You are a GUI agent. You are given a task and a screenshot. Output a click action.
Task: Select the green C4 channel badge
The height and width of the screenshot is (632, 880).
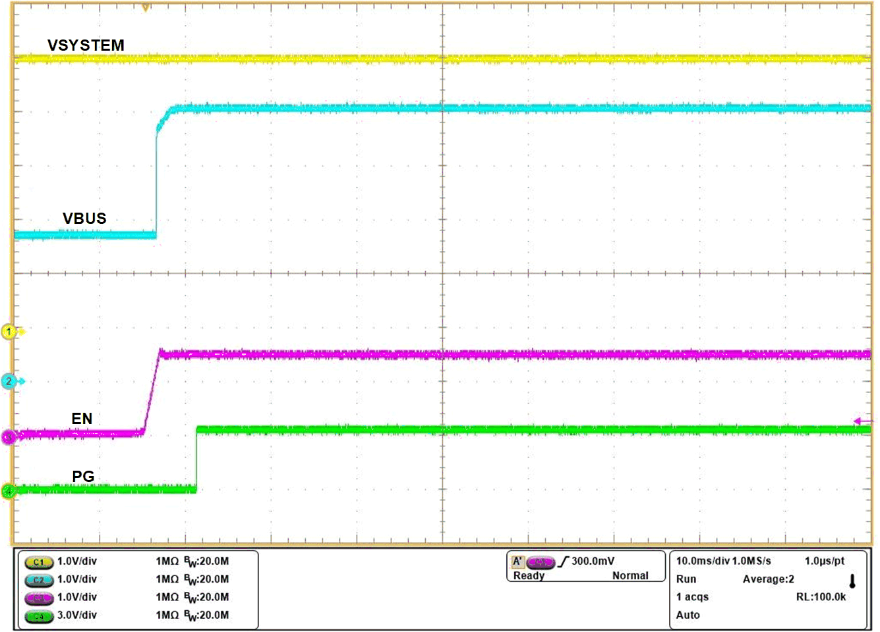pos(39,616)
